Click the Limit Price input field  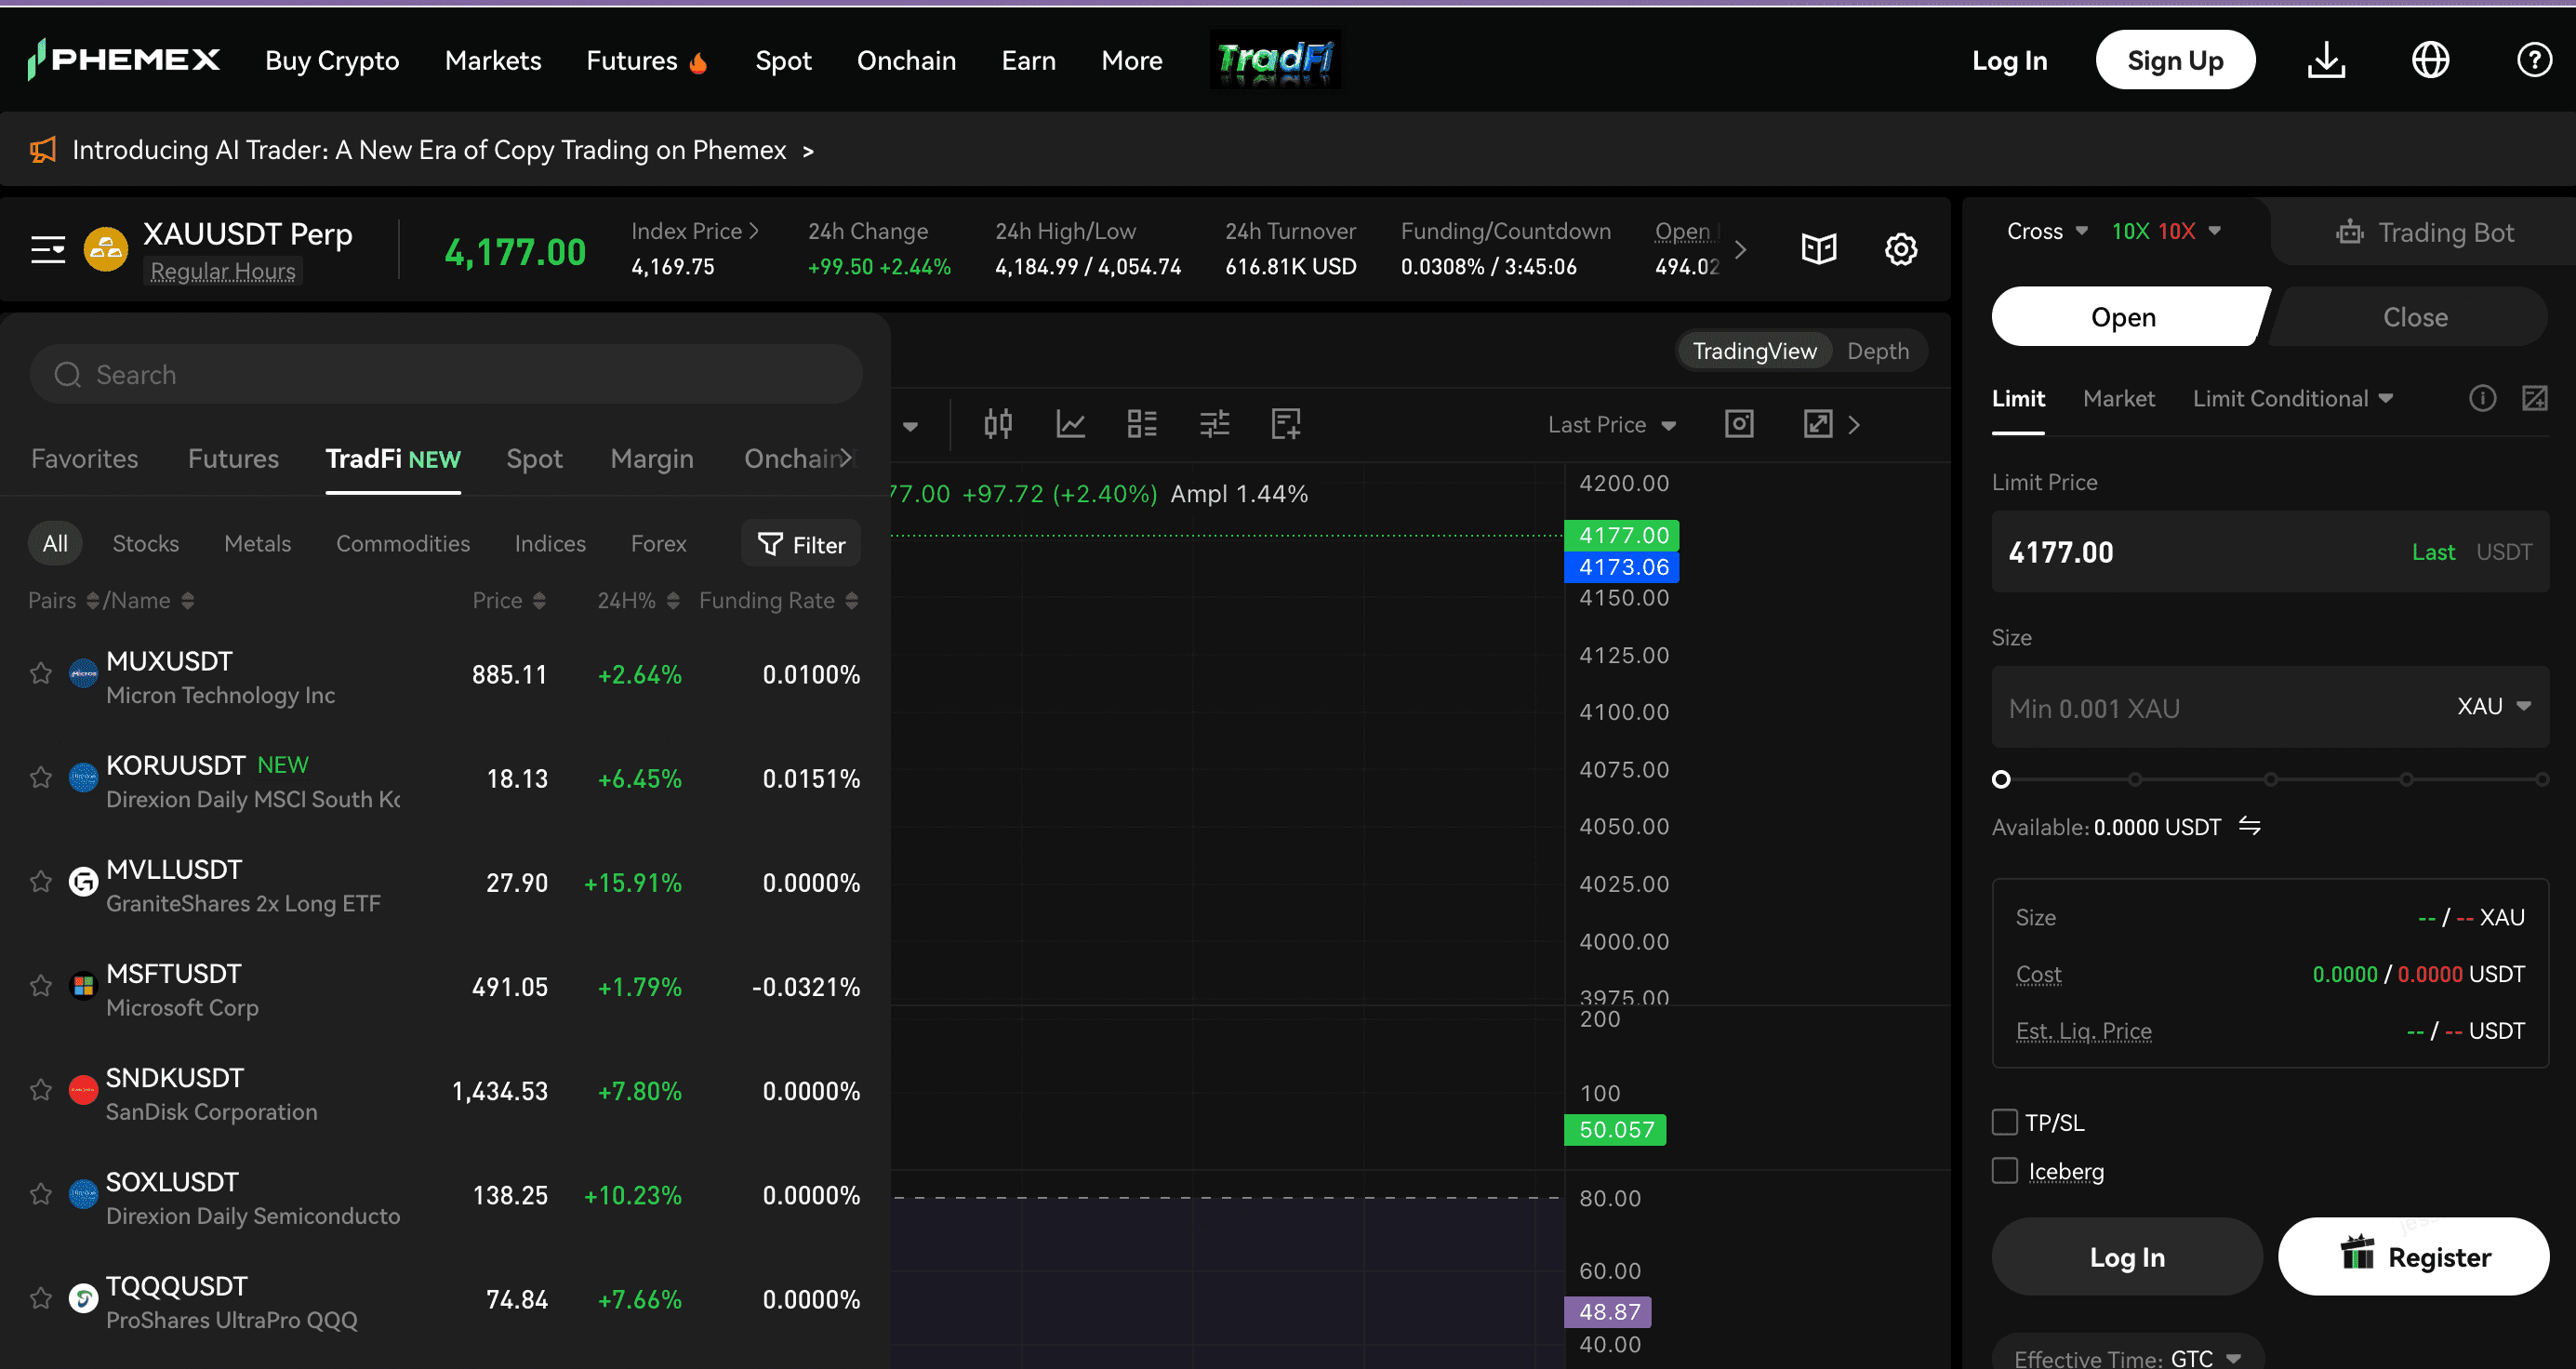pyautogui.click(x=2270, y=552)
